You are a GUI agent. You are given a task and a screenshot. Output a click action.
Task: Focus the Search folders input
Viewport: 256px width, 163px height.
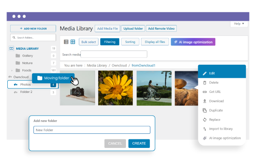[x=33, y=37]
